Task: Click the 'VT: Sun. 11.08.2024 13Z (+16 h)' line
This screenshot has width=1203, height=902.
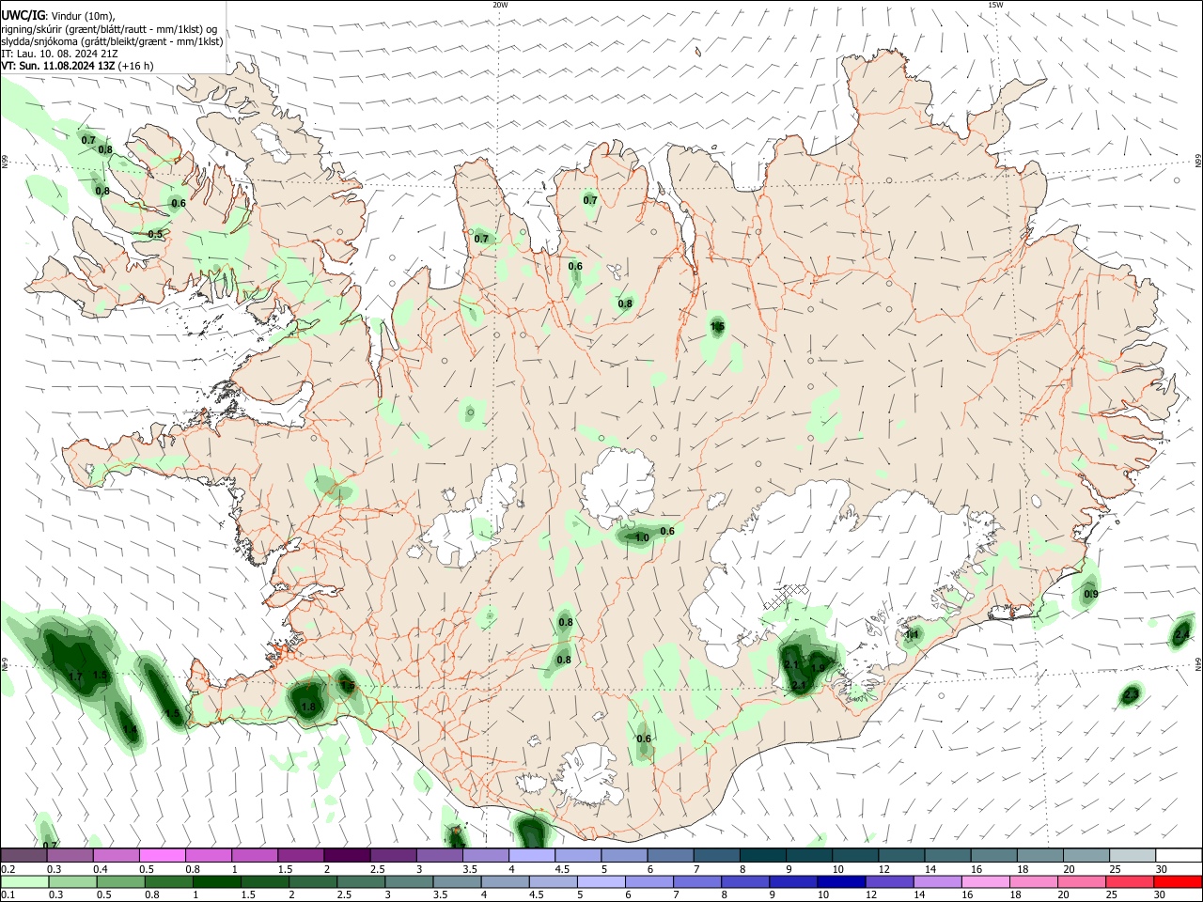Action: tap(77, 66)
